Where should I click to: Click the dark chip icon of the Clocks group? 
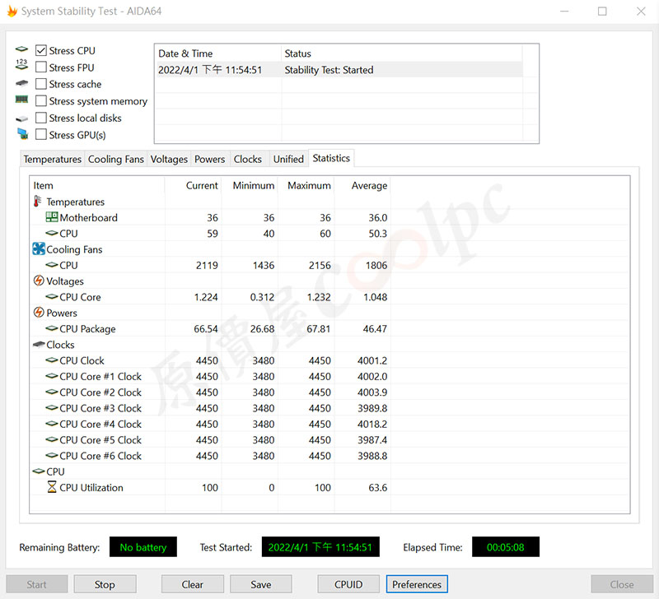pos(39,345)
